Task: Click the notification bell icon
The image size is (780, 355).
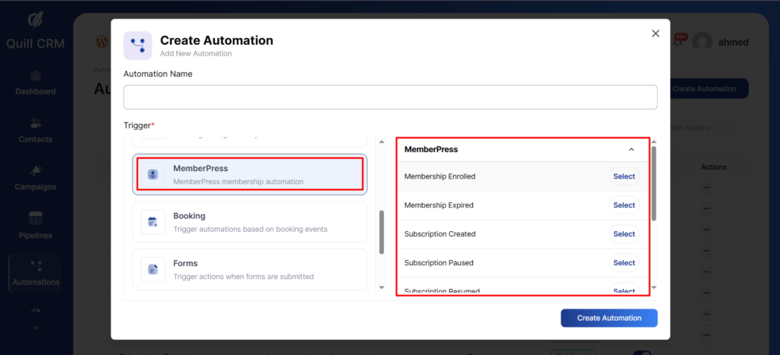Action: 678,42
